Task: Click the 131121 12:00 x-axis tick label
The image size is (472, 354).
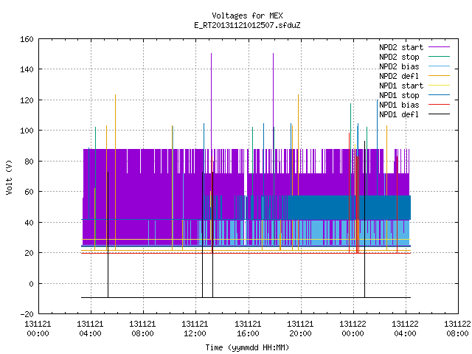Action: pos(195,329)
